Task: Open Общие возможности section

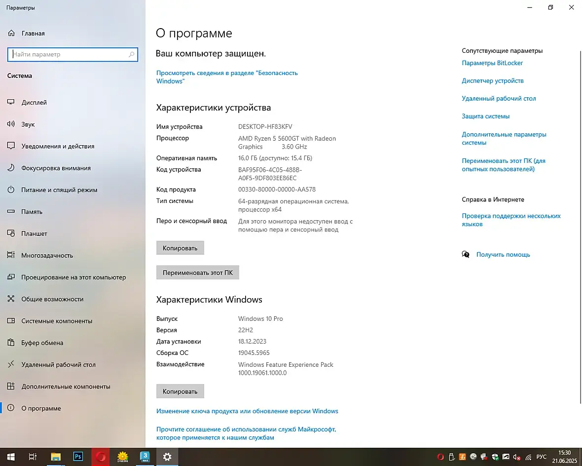Action: pyautogui.click(x=45, y=299)
